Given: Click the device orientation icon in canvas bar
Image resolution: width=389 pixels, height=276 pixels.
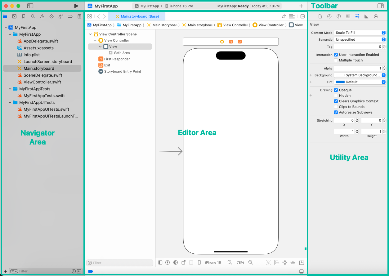Looking at the screenshot, I should (184, 262).
